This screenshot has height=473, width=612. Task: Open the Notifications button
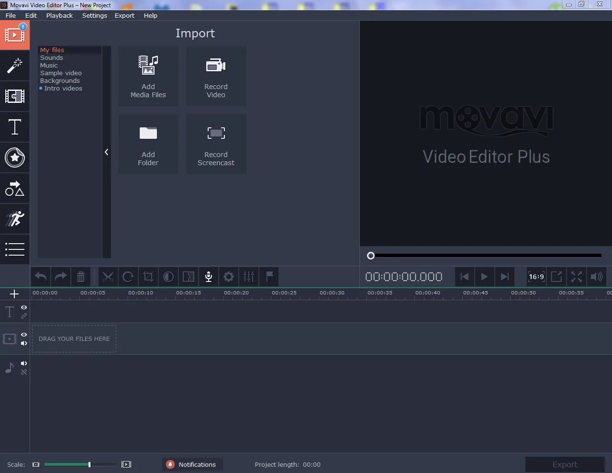pyautogui.click(x=192, y=464)
